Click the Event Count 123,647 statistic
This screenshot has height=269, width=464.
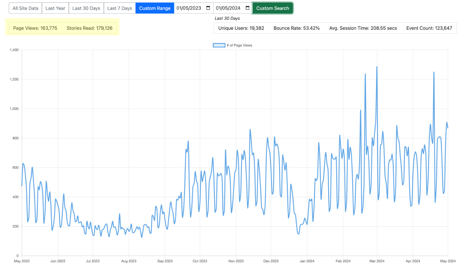(x=429, y=28)
